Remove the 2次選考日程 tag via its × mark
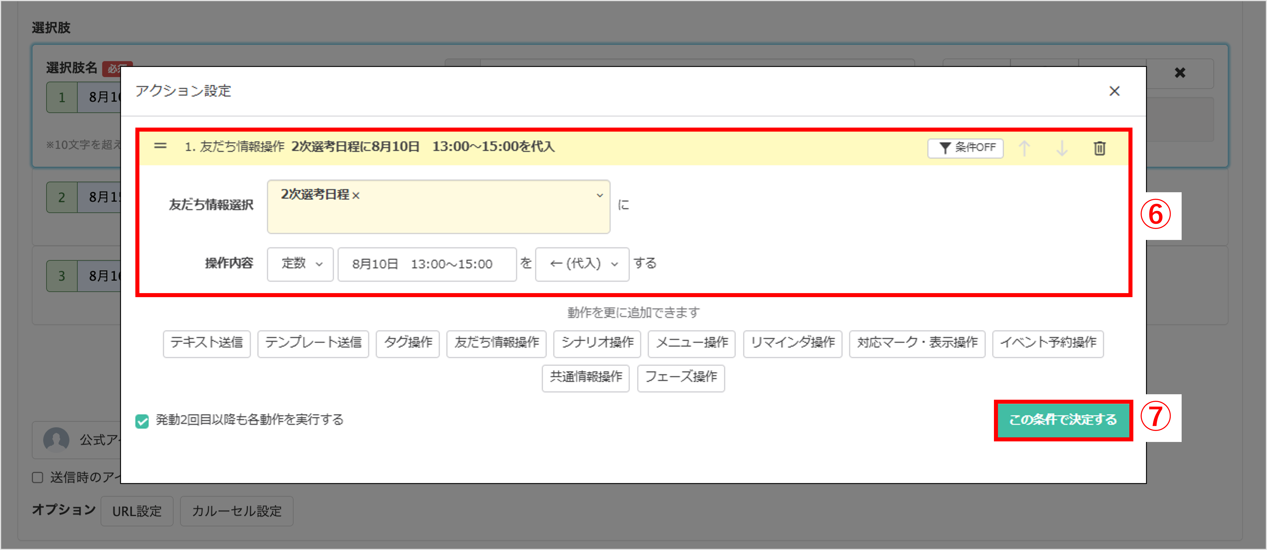 [358, 195]
